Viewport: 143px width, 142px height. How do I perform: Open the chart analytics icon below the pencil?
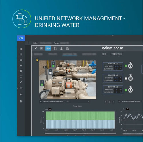click(21, 88)
